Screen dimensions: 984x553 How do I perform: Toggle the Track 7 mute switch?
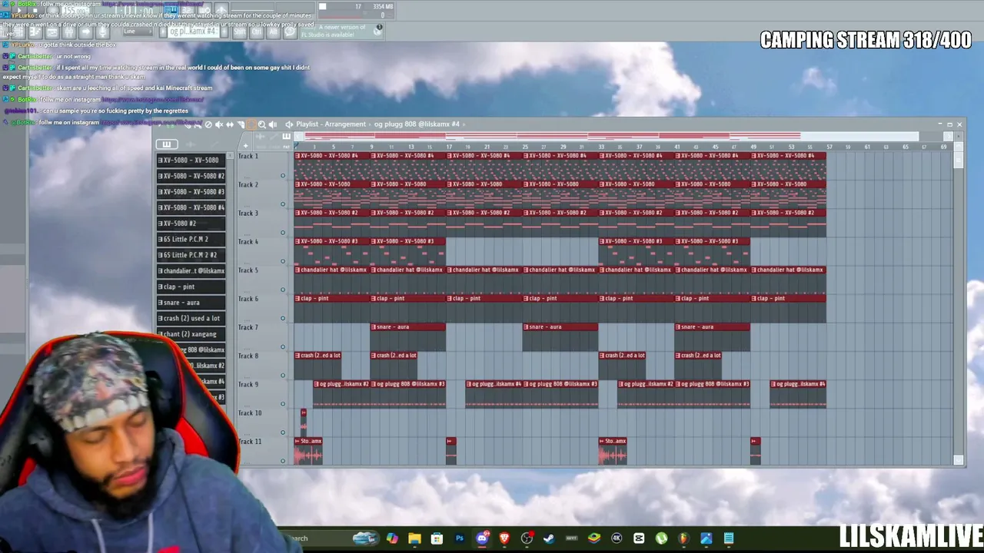(x=283, y=347)
